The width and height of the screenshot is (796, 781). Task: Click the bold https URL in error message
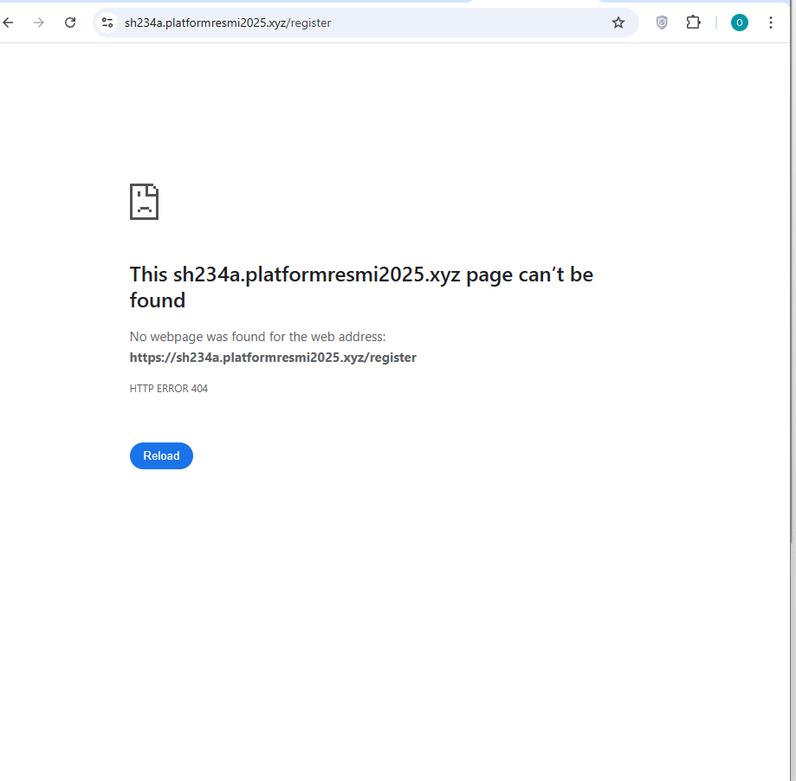tap(273, 357)
